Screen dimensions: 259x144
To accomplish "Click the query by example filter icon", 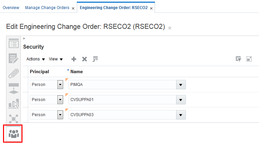I will (x=239, y=59).
